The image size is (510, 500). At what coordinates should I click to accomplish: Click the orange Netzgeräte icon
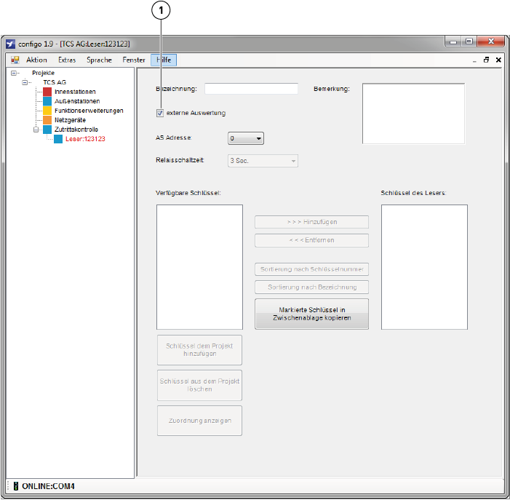(x=48, y=120)
